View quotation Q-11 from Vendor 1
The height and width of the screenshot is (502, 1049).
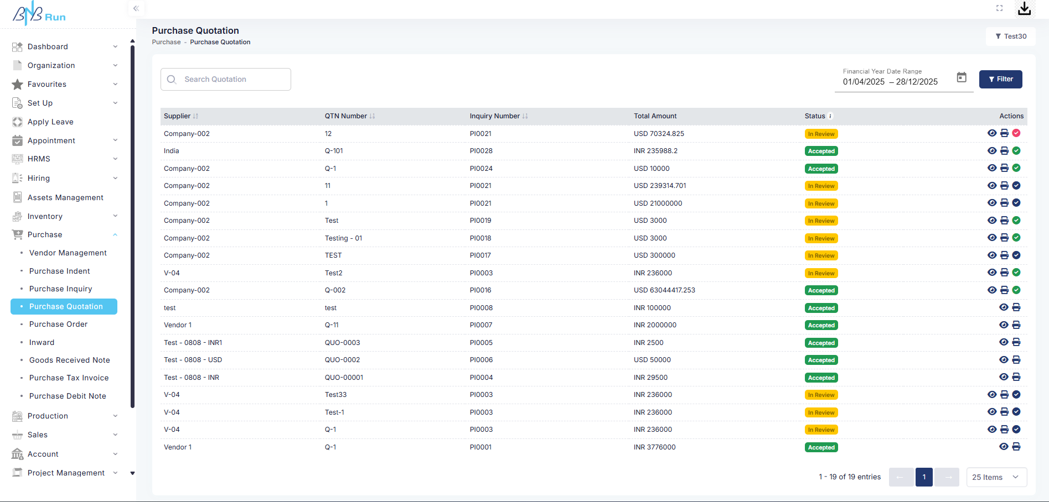point(1004,325)
